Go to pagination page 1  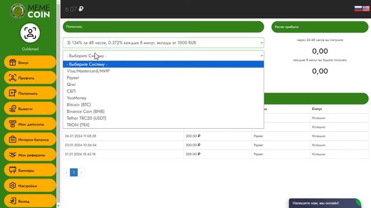pyautogui.click(x=74, y=172)
